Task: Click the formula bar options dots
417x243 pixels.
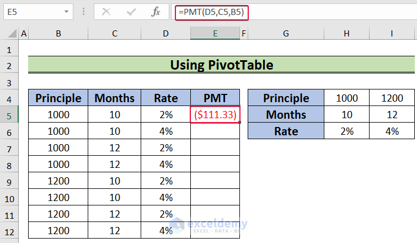Action: tap(83, 12)
